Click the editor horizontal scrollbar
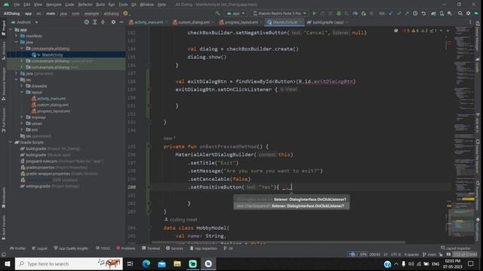The height and width of the screenshot is (271, 483). 278,242
